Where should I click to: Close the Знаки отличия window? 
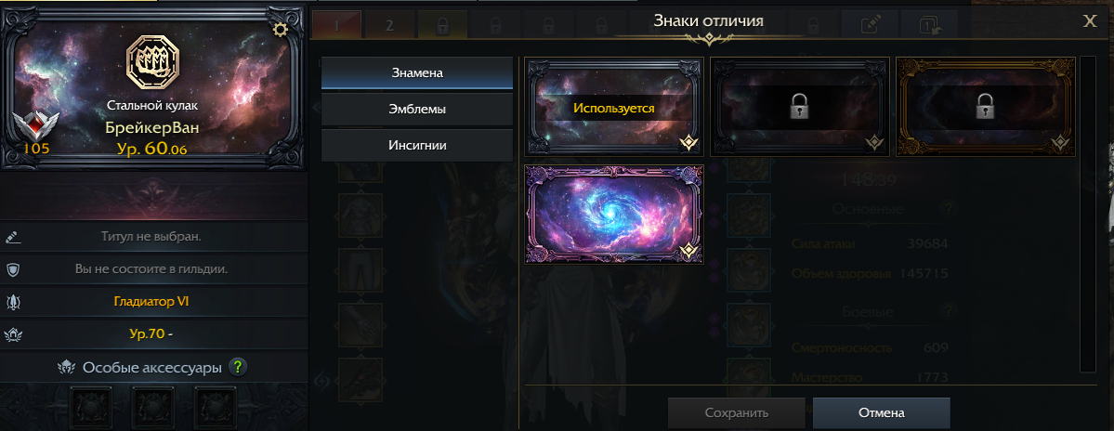1090,21
